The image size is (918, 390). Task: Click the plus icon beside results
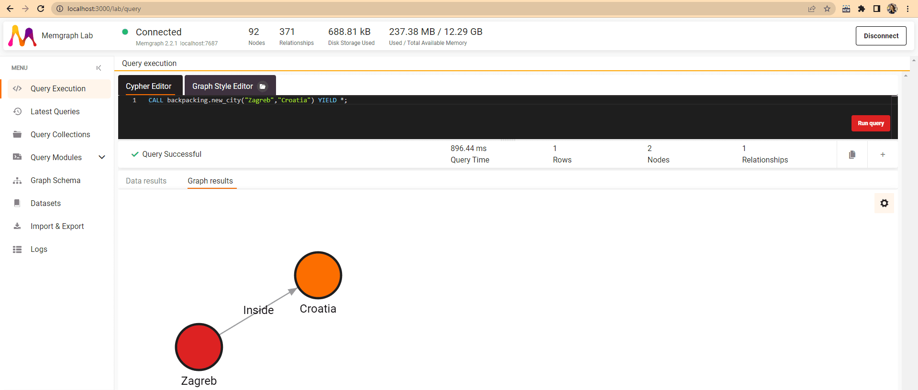click(x=883, y=154)
